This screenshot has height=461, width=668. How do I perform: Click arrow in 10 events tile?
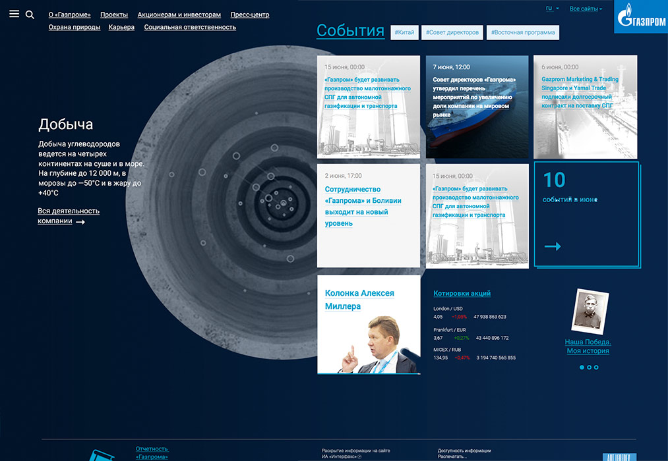pos(553,246)
